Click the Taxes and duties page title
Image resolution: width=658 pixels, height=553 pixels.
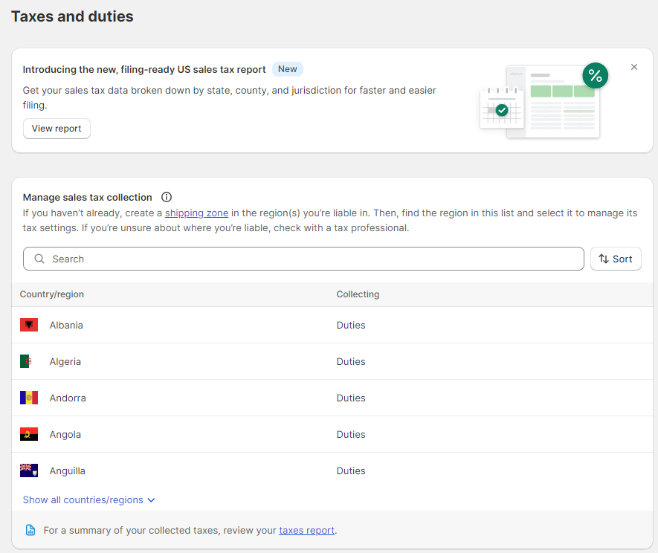72,16
